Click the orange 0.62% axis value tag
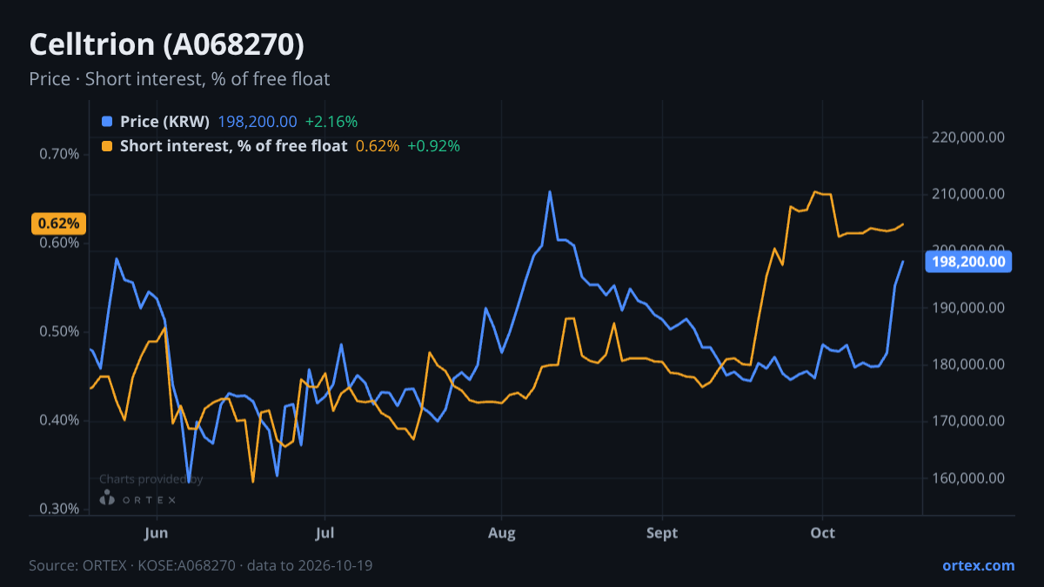Viewport: 1044px width, 587px height. coord(58,223)
